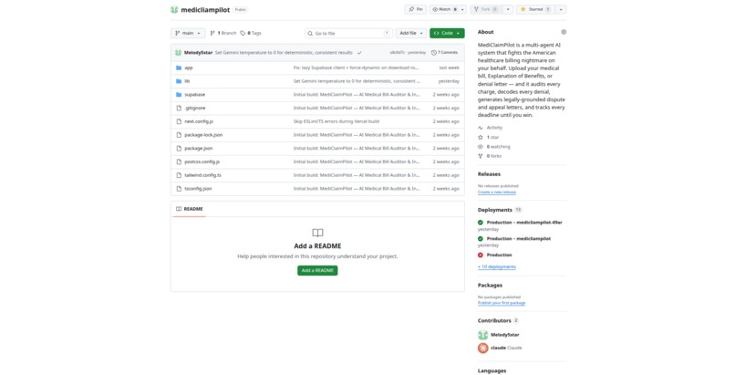Screen dimensions: 735x375
Task: Click the failed Production deployment red icon
Action: [480, 255]
